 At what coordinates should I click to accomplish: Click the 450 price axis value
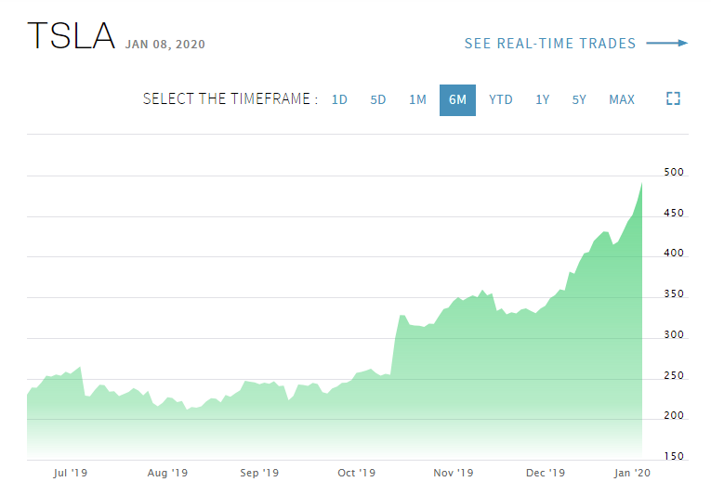pyautogui.click(x=674, y=213)
